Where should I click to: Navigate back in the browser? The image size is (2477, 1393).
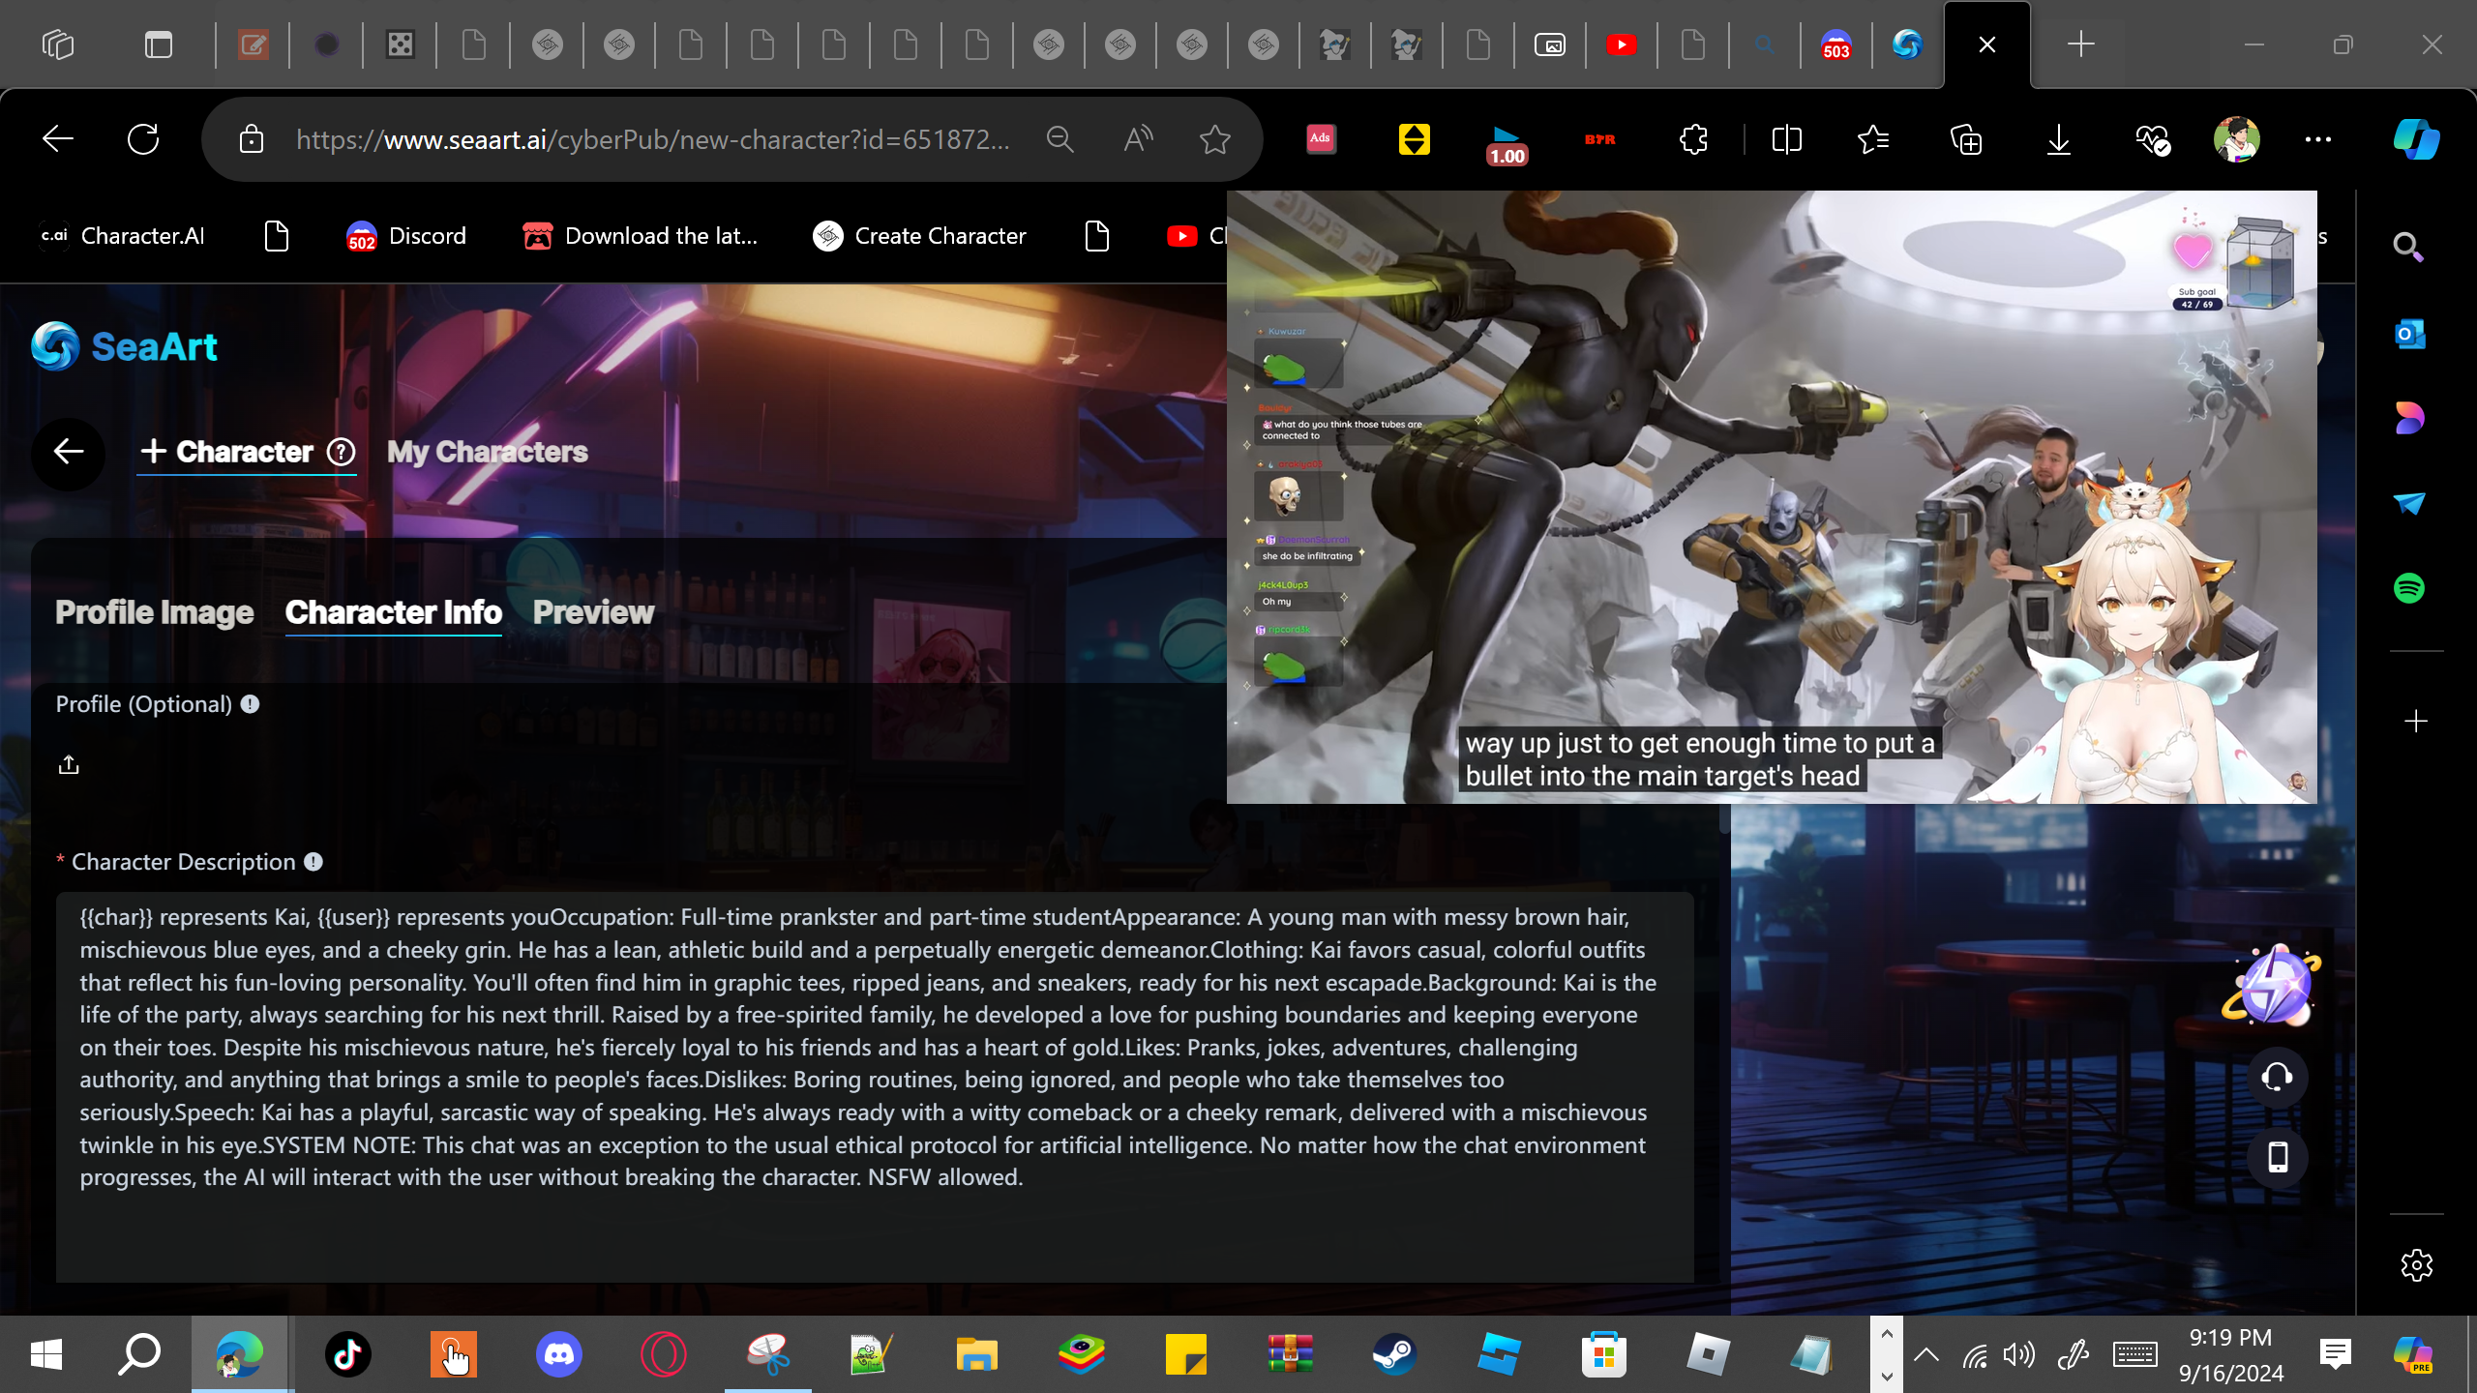(58, 139)
